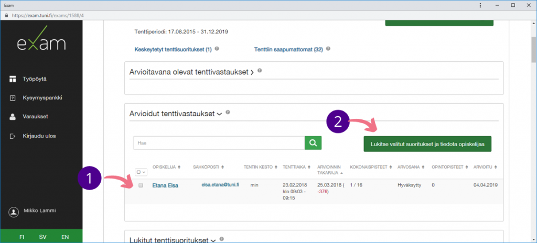Screen dimensions: 537x243
Task: Switch language to SV
Action: click(42, 237)
